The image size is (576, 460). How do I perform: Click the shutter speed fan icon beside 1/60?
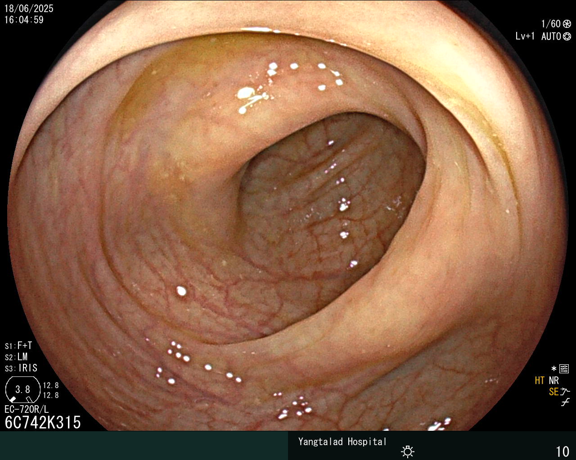click(x=567, y=24)
